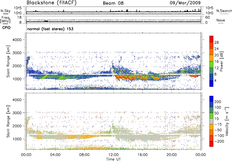
Task: Click the 'Nave' legend label
Action: point(221,20)
